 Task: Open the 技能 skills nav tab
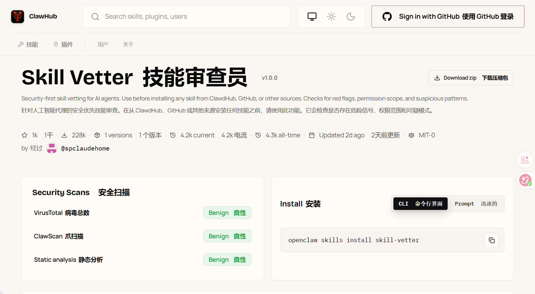tap(28, 45)
